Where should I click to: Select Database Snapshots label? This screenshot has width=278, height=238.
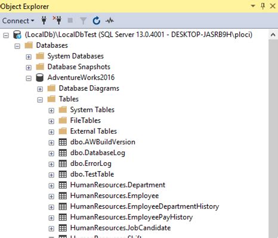click(79, 67)
